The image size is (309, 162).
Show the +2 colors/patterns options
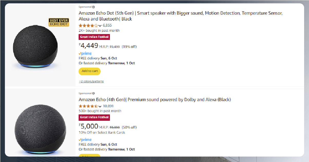[x=91, y=81]
